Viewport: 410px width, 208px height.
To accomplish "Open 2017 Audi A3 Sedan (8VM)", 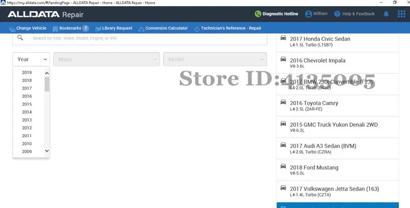I will coord(338,149).
